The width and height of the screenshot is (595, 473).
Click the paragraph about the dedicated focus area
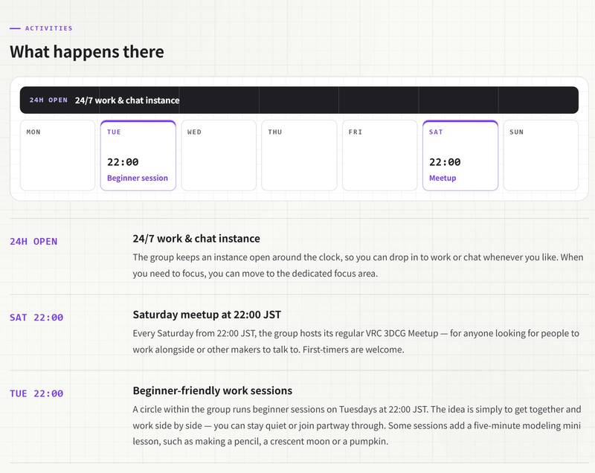(x=358, y=266)
